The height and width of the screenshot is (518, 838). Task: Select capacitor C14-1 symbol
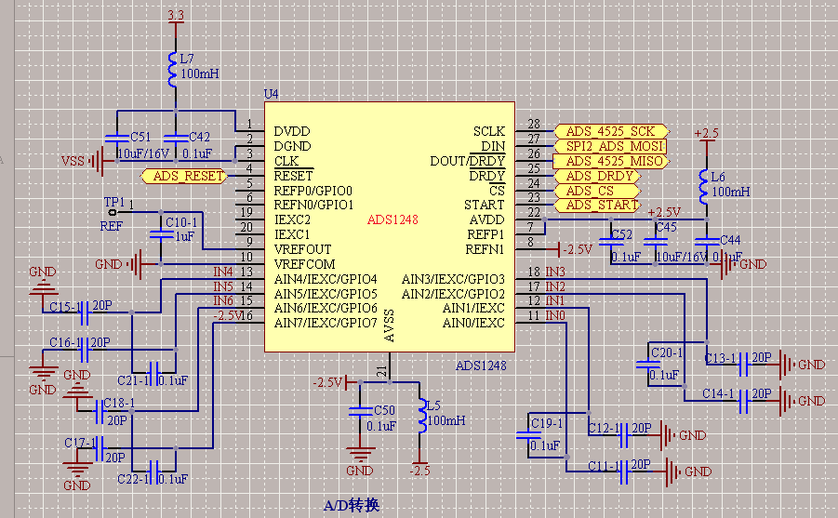tap(743, 401)
